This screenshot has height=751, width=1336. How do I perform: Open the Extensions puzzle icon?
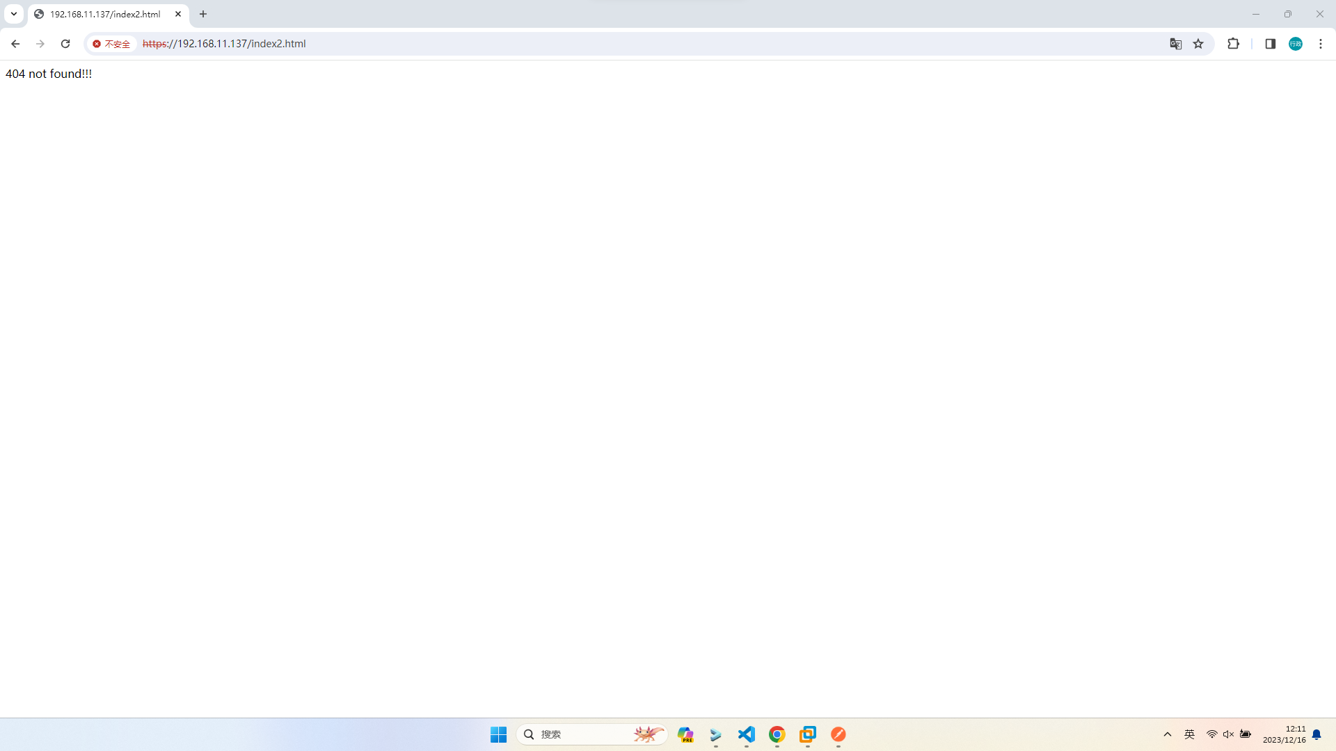[1233, 44]
